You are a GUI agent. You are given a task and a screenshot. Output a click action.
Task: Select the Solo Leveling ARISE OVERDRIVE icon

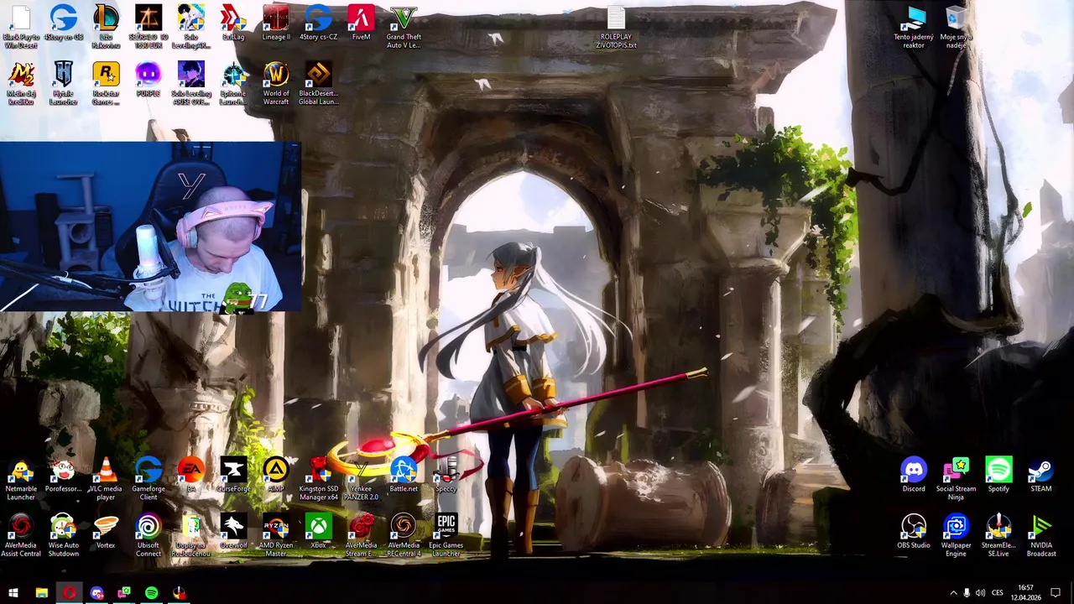tap(190, 84)
